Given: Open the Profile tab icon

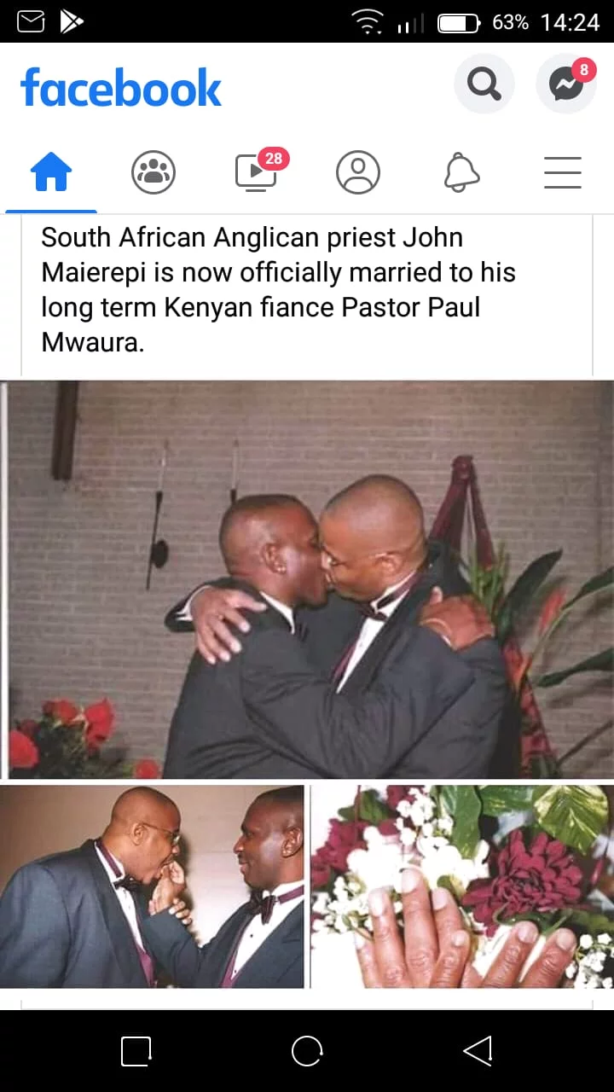Looking at the screenshot, I should click(358, 172).
